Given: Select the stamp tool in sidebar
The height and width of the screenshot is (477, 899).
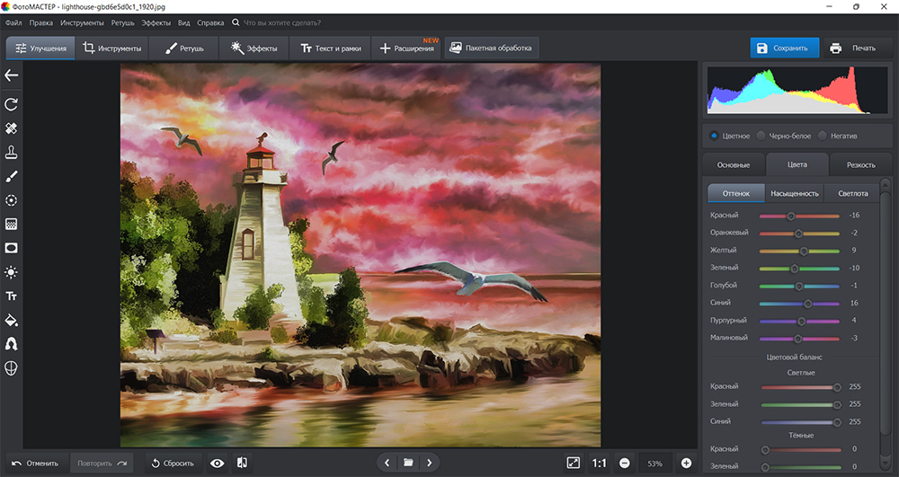Looking at the screenshot, I should tap(12, 152).
